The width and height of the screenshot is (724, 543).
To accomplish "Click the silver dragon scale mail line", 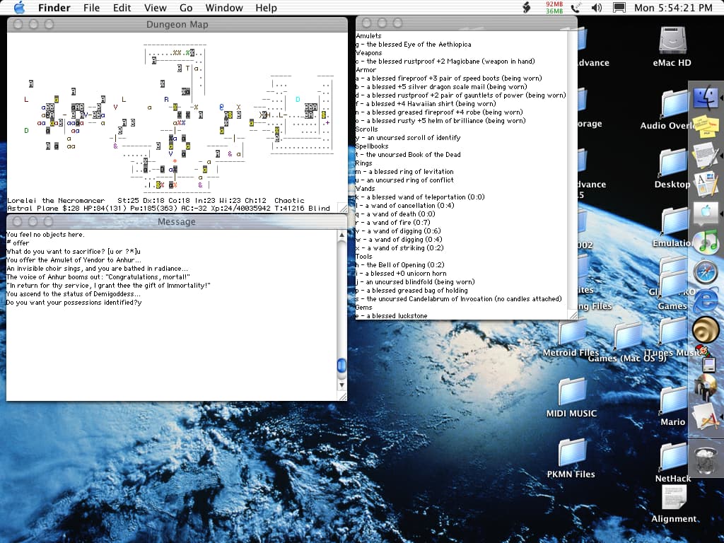I will pos(441,87).
